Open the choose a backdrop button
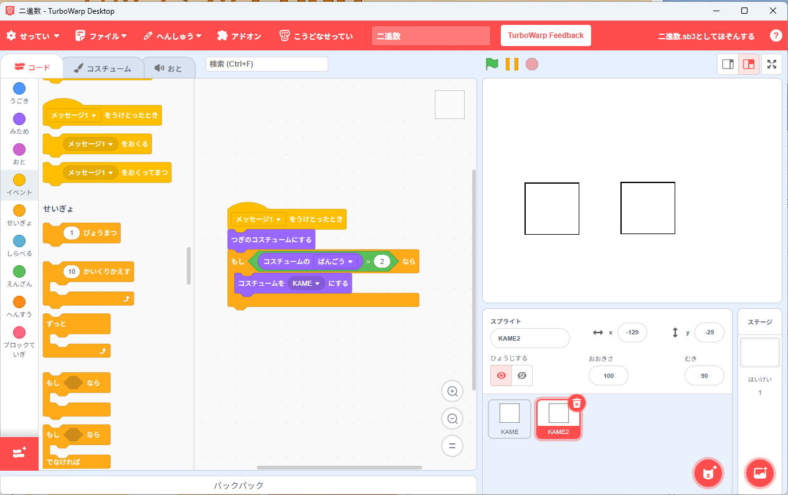The height and width of the screenshot is (495, 788). click(760, 473)
